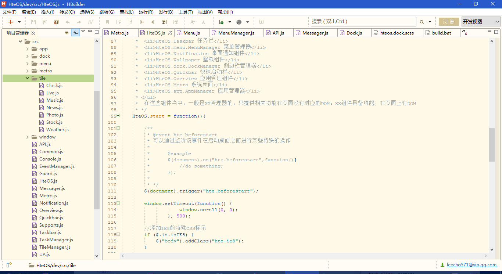Image resolution: width=502 pixels, height=274 pixels.
Task: Click the grey browser preview toolbar icon
Action: point(239,22)
